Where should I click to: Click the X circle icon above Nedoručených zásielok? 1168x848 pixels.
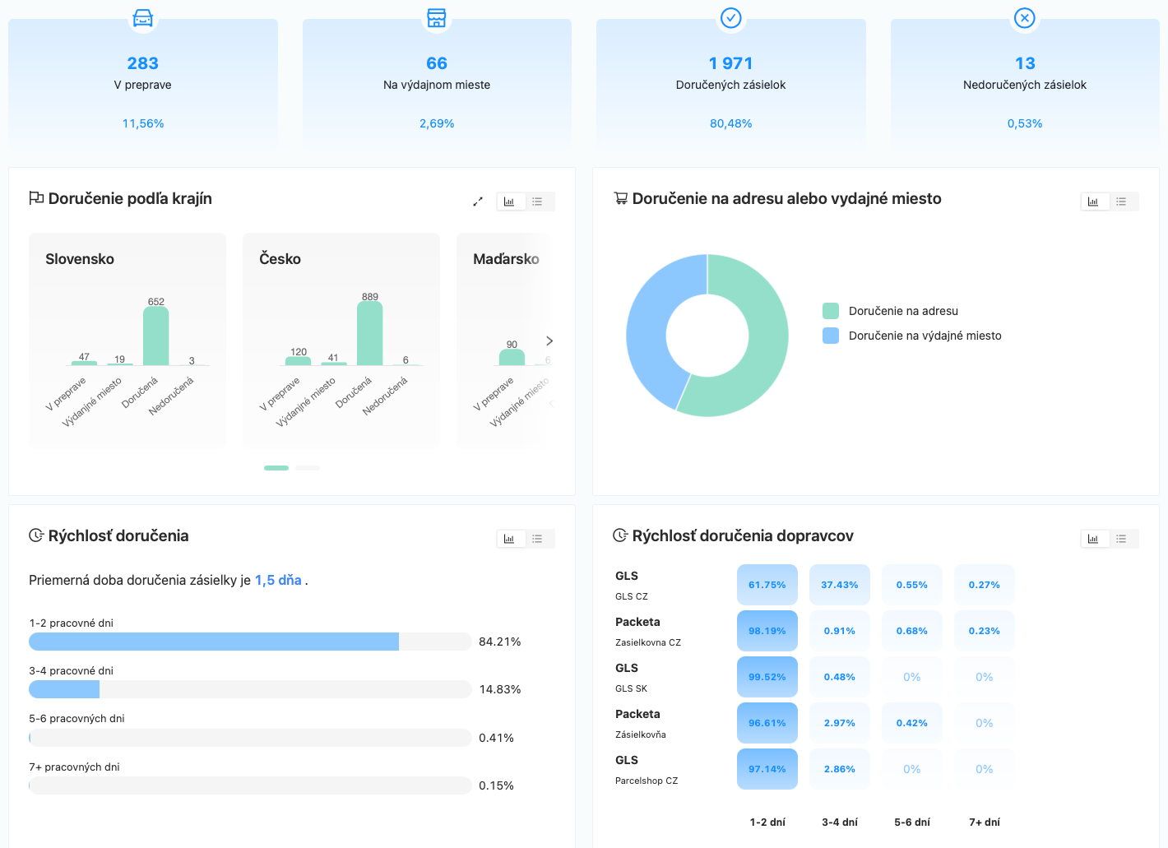[1025, 17]
